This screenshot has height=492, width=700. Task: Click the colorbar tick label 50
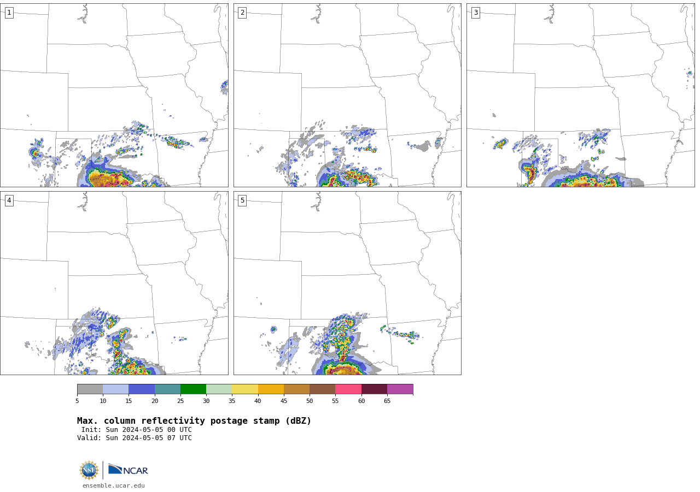pos(310,401)
